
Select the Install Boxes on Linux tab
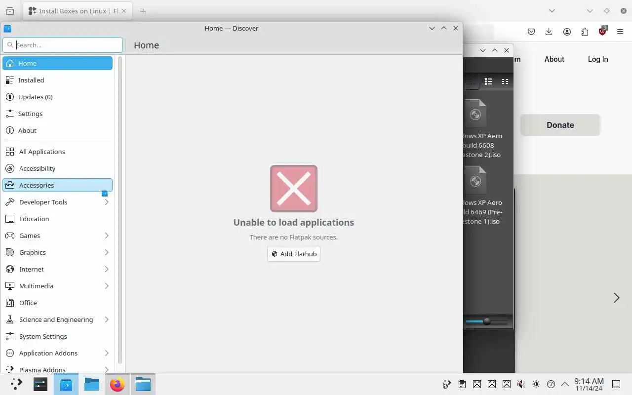(78, 11)
